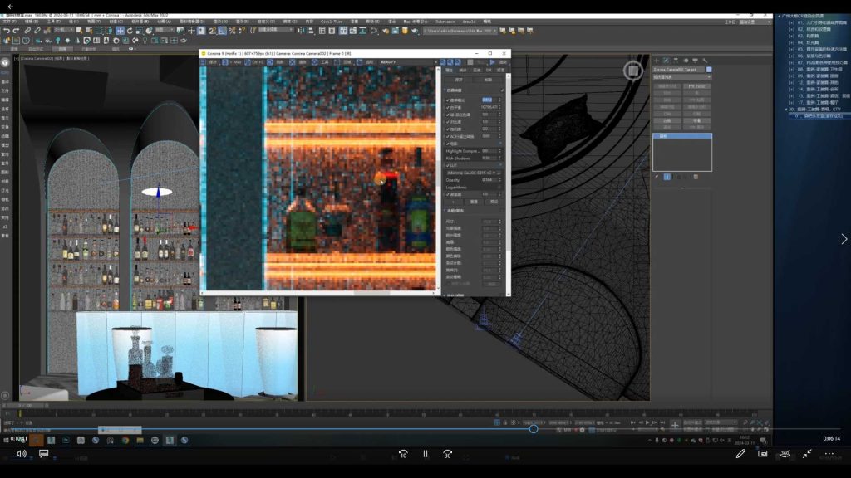The image size is (851, 478).
Task: Activate the Select and Rotate tool
Action: [130, 31]
